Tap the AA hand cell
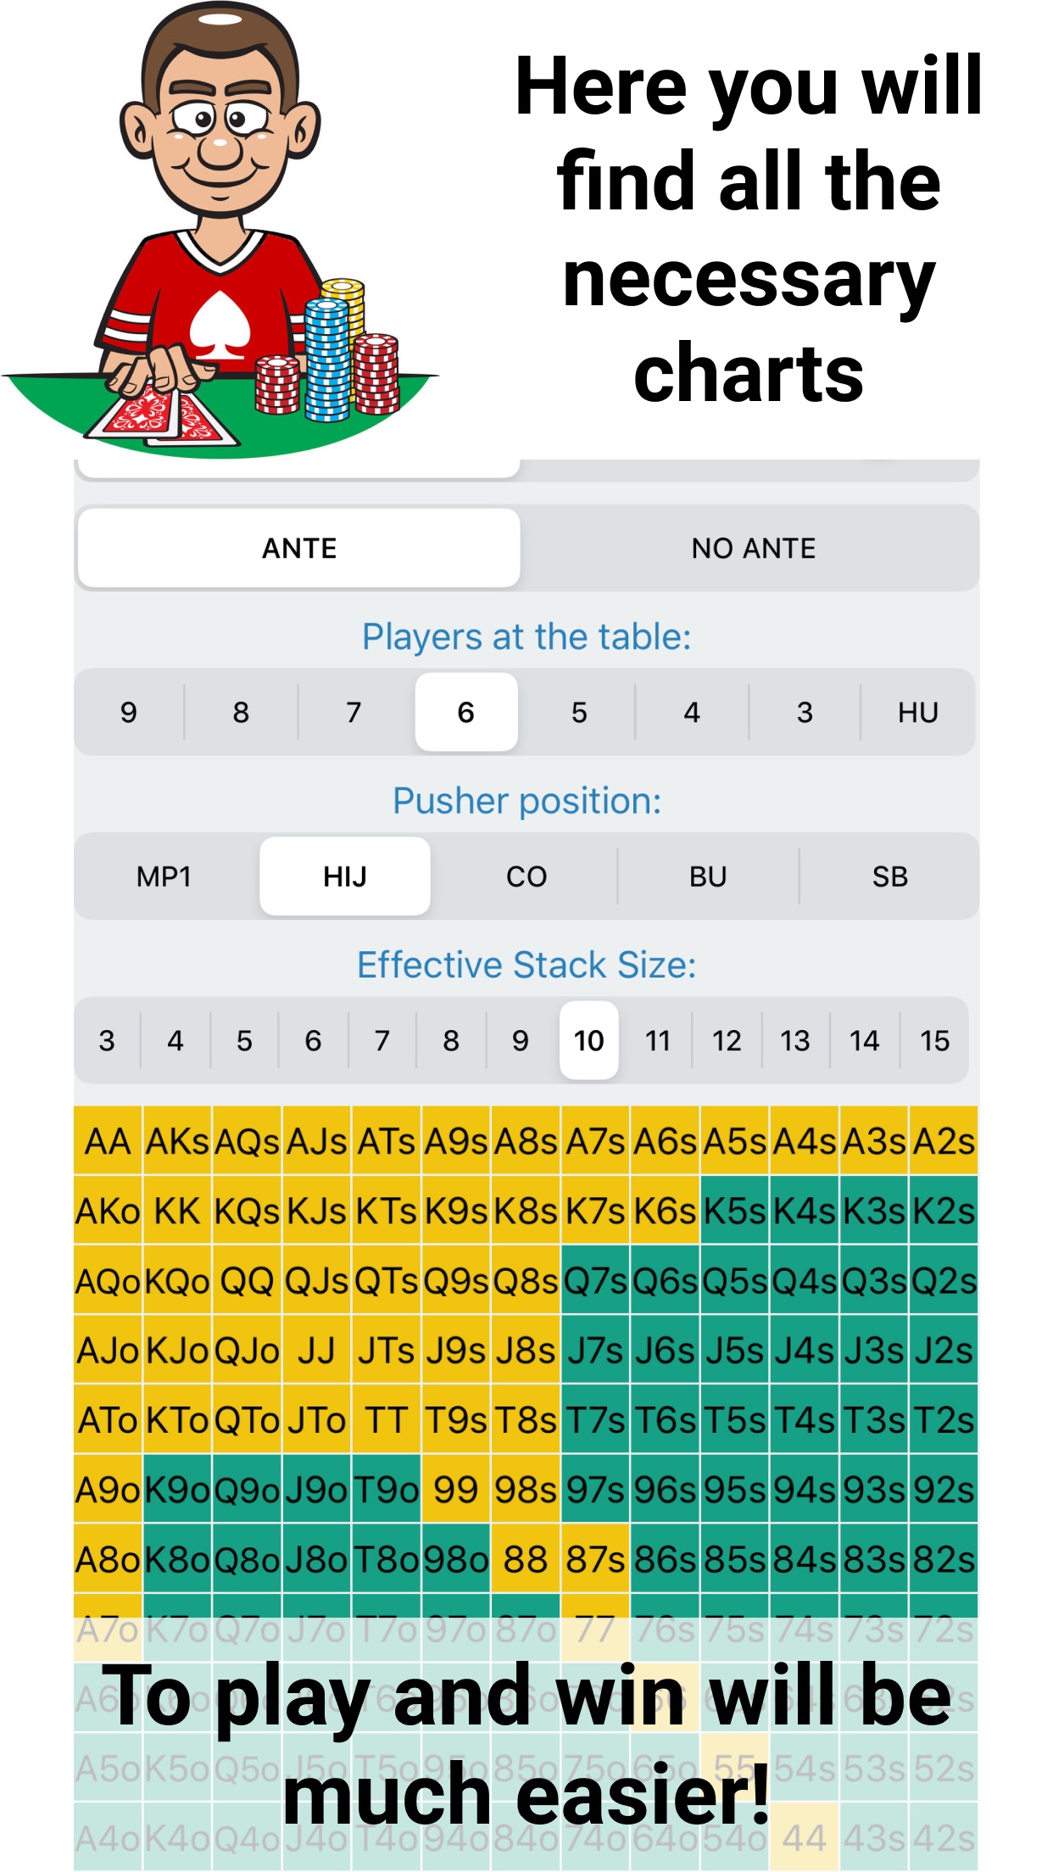1053x1872 pixels. click(x=109, y=1141)
